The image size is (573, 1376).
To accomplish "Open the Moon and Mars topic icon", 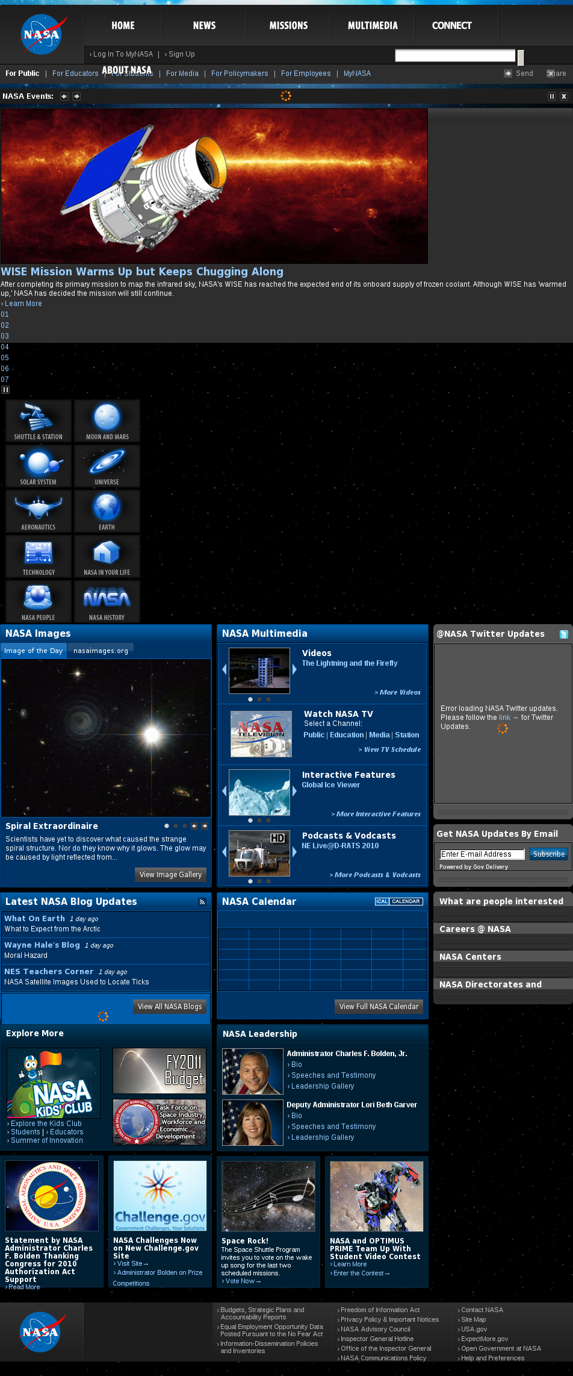I will coord(107,421).
